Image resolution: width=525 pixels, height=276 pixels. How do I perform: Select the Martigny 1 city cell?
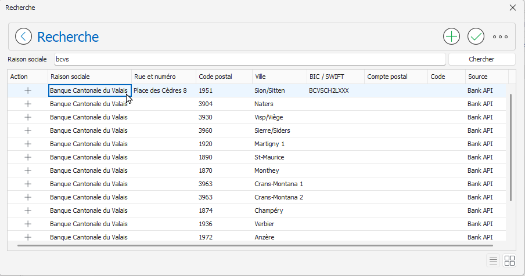pyautogui.click(x=279, y=144)
